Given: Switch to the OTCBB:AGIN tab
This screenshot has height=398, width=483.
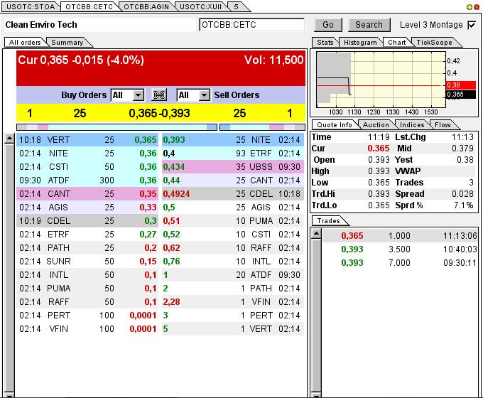Looking at the screenshot, I should pyautogui.click(x=146, y=7).
